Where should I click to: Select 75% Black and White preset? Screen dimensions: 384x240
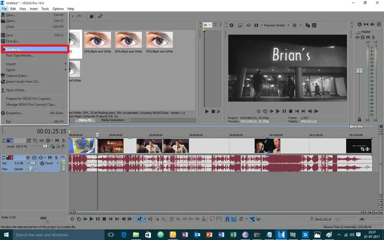159,42
